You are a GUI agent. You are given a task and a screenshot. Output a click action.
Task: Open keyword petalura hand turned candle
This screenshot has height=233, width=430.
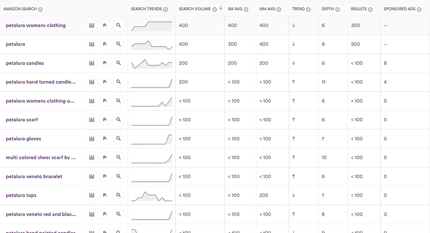click(x=41, y=82)
